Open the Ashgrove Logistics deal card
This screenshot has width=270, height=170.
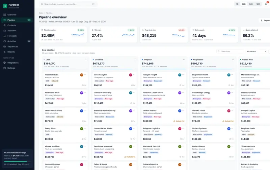click(164, 134)
